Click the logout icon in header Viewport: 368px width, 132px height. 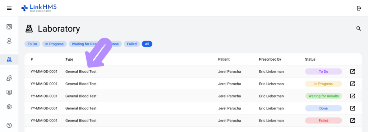[x=359, y=8]
